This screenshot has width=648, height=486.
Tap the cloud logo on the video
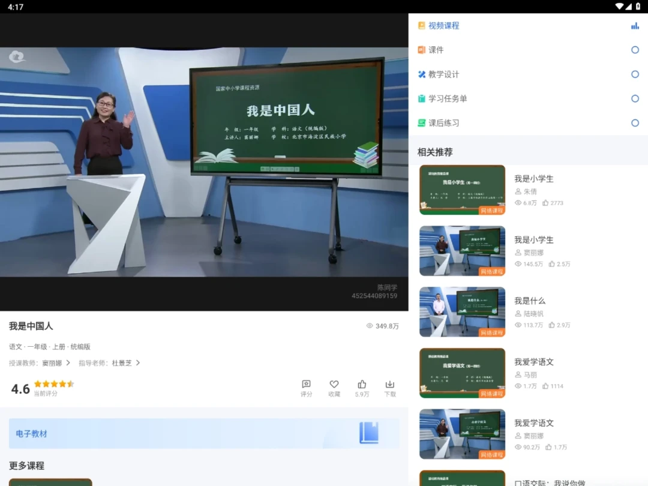click(17, 56)
